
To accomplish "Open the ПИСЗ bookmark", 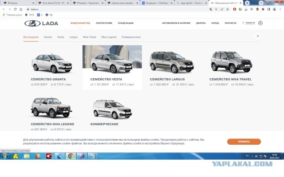I will pyautogui.click(x=30, y=15).
